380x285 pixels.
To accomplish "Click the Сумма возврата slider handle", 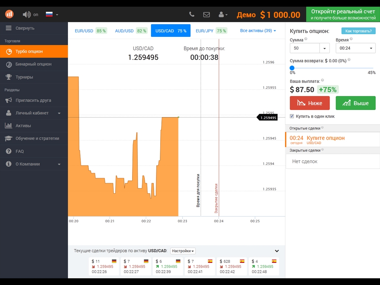I will click(292, 68).
